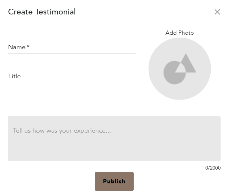Click the empty lower part of testimonial textbox
Image resolution: width=228 pixels, height=193 pixels.
pyautogui.click(x=114, y=153)
